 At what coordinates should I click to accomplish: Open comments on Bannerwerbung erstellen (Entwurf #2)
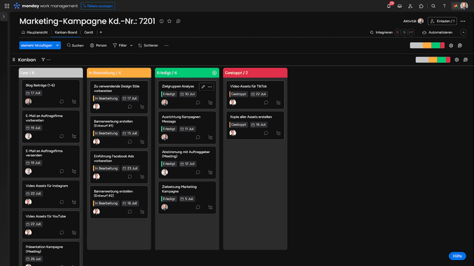130,211
